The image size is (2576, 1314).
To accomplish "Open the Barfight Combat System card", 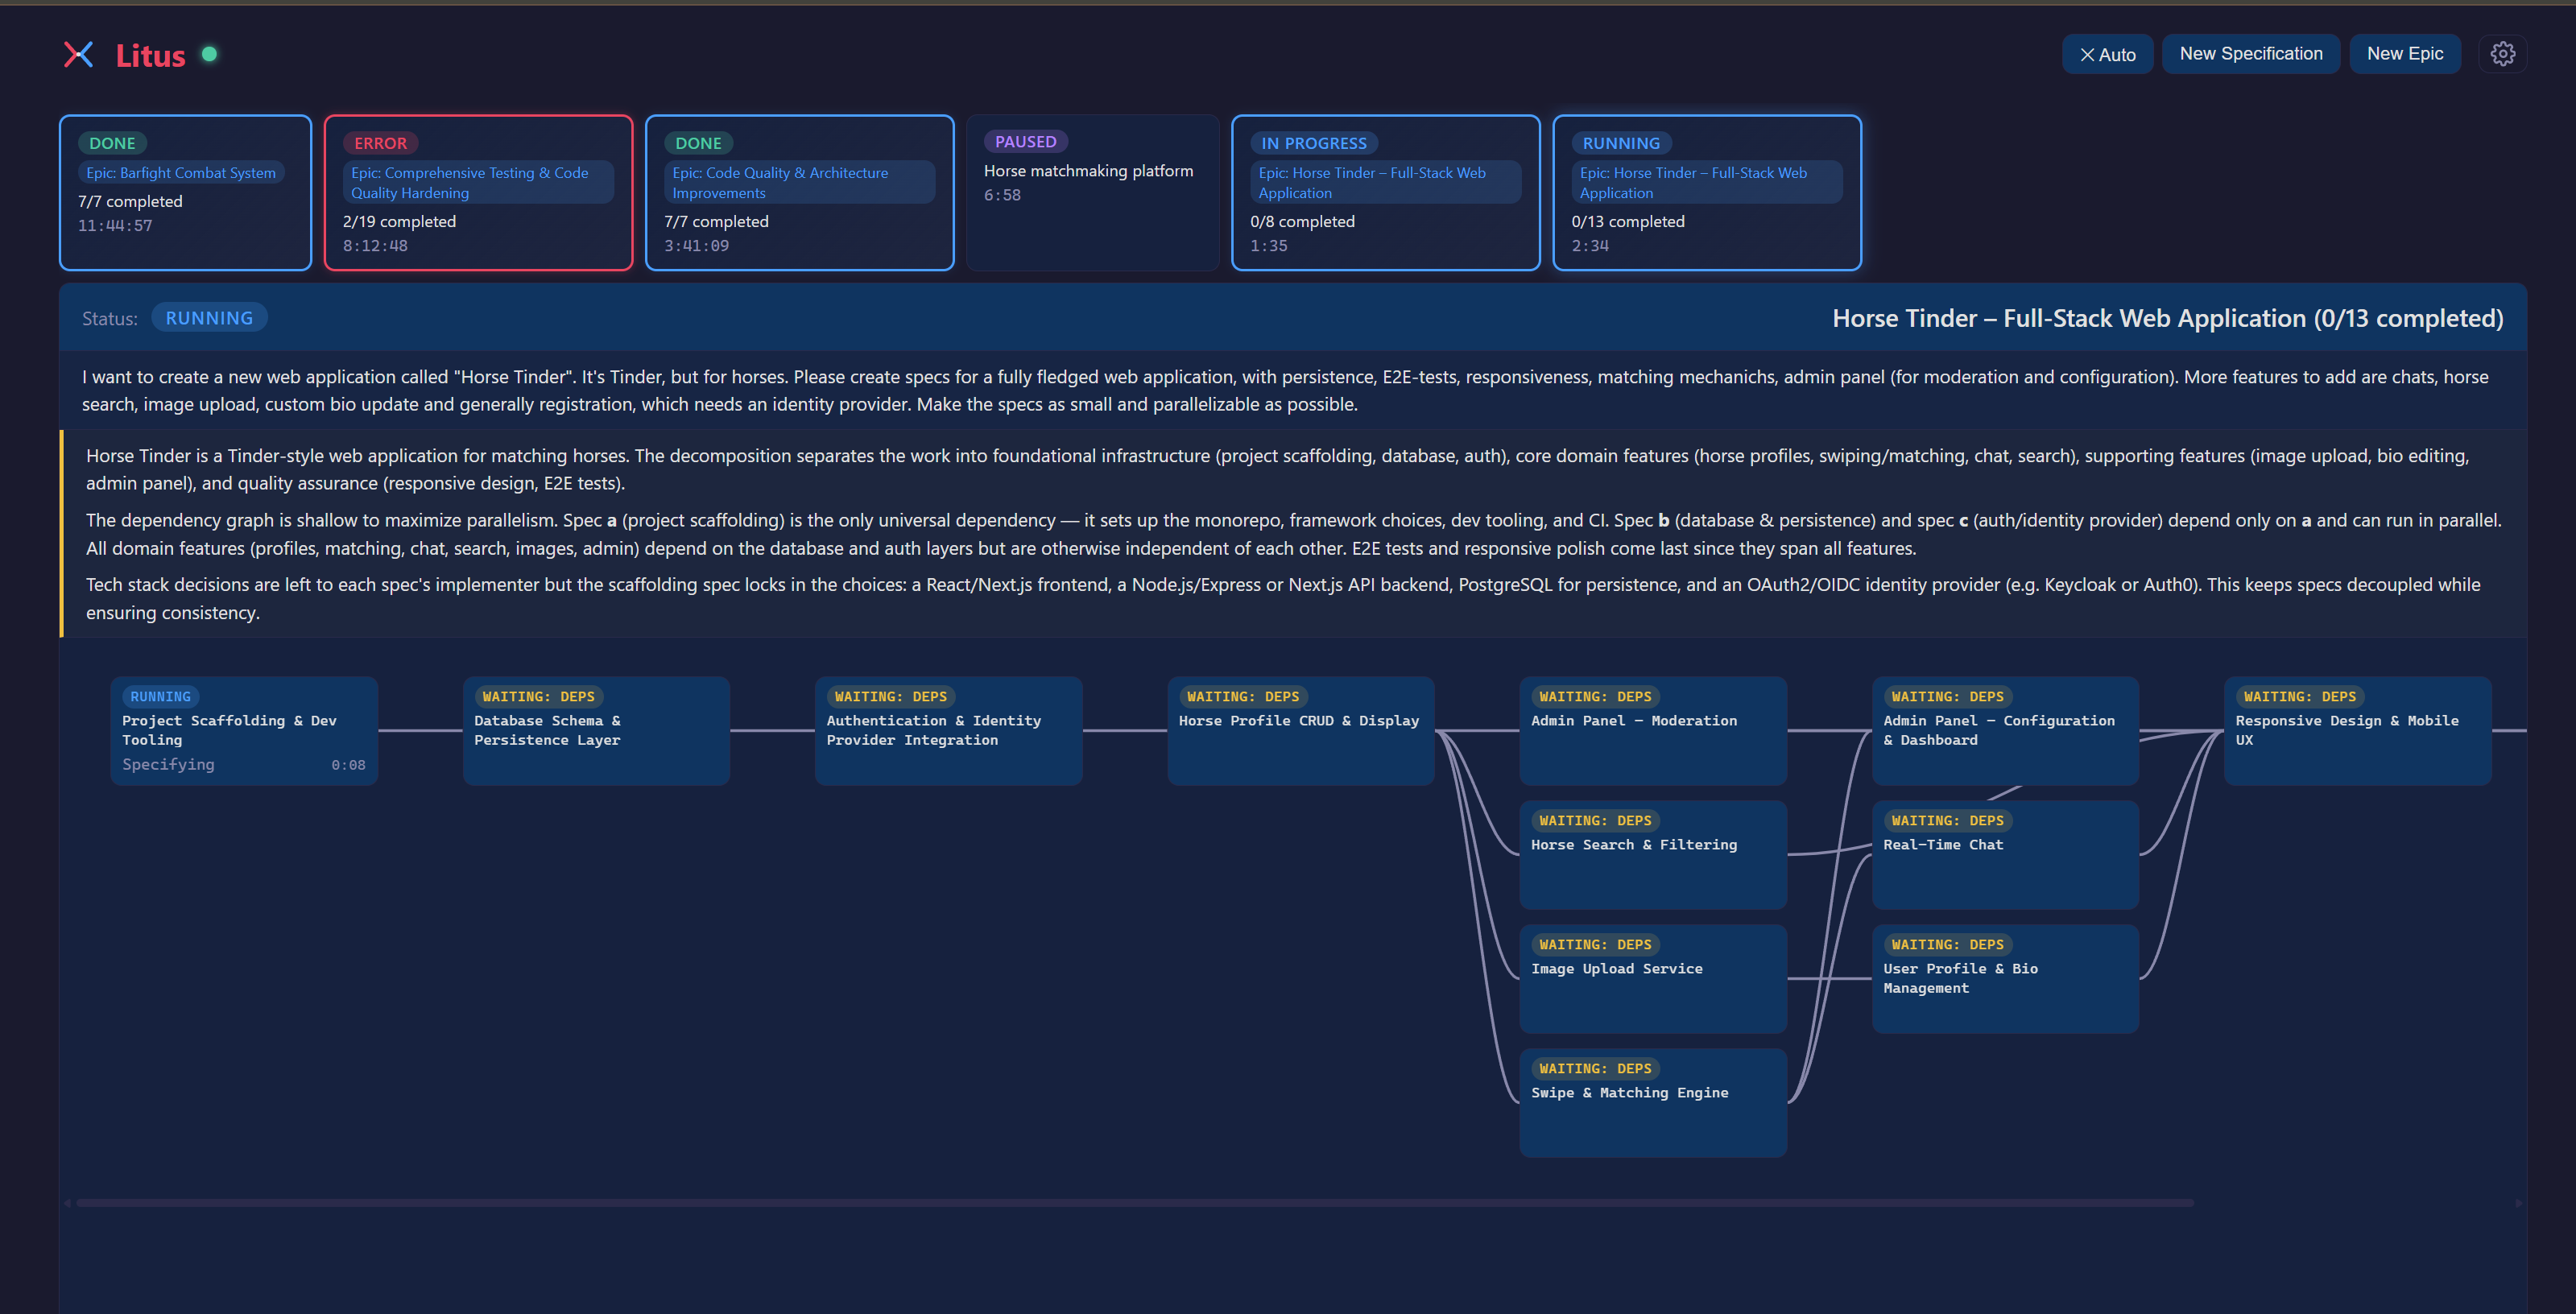I will (x=185, y=192).
